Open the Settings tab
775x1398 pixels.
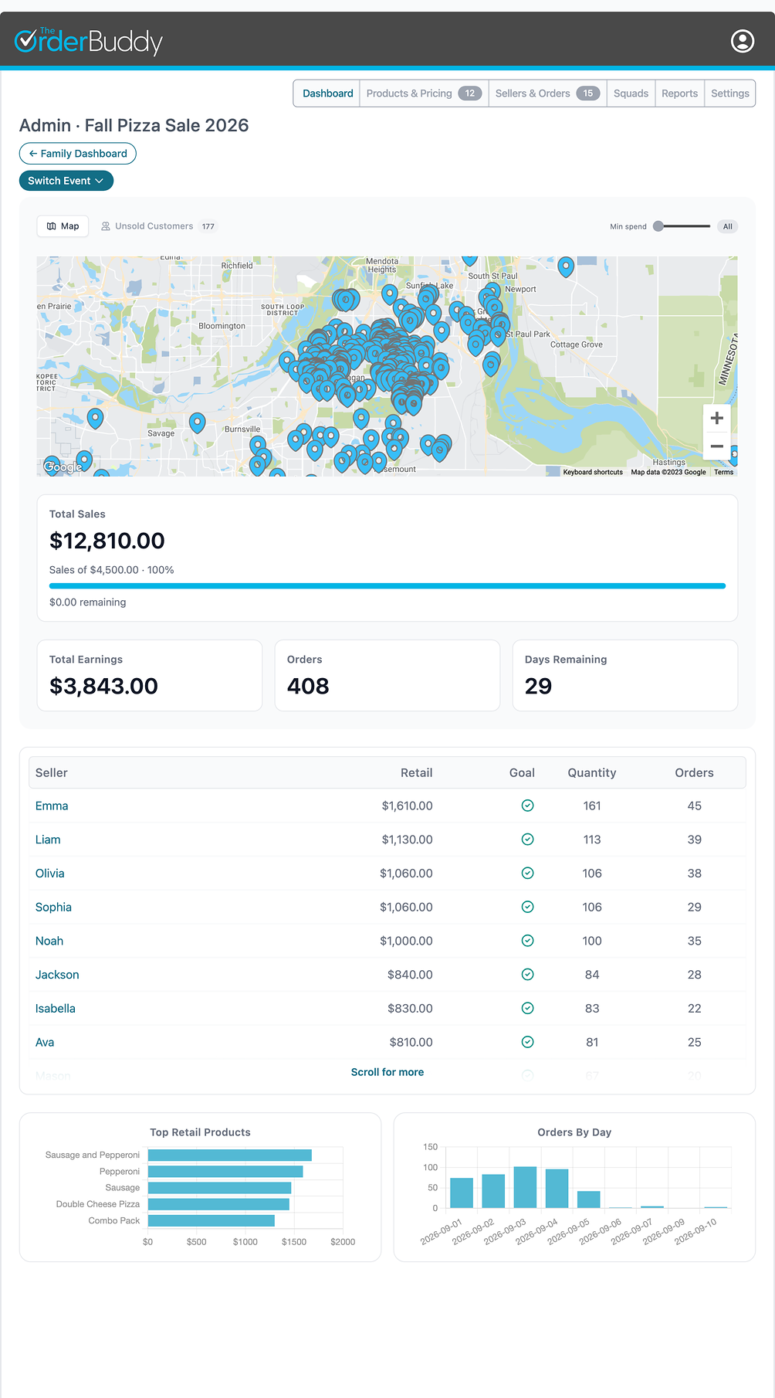[729, 93]
